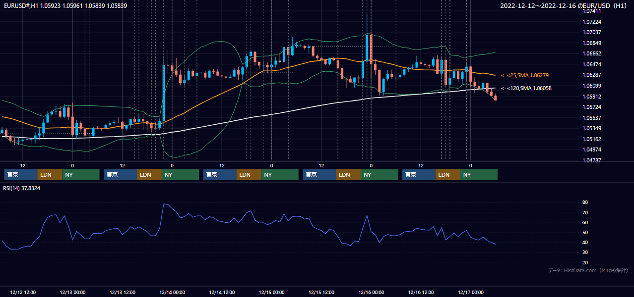This screenshot has height=297, width=634.
Task: Click the 1.06474 price axis label
Action: 592,64
